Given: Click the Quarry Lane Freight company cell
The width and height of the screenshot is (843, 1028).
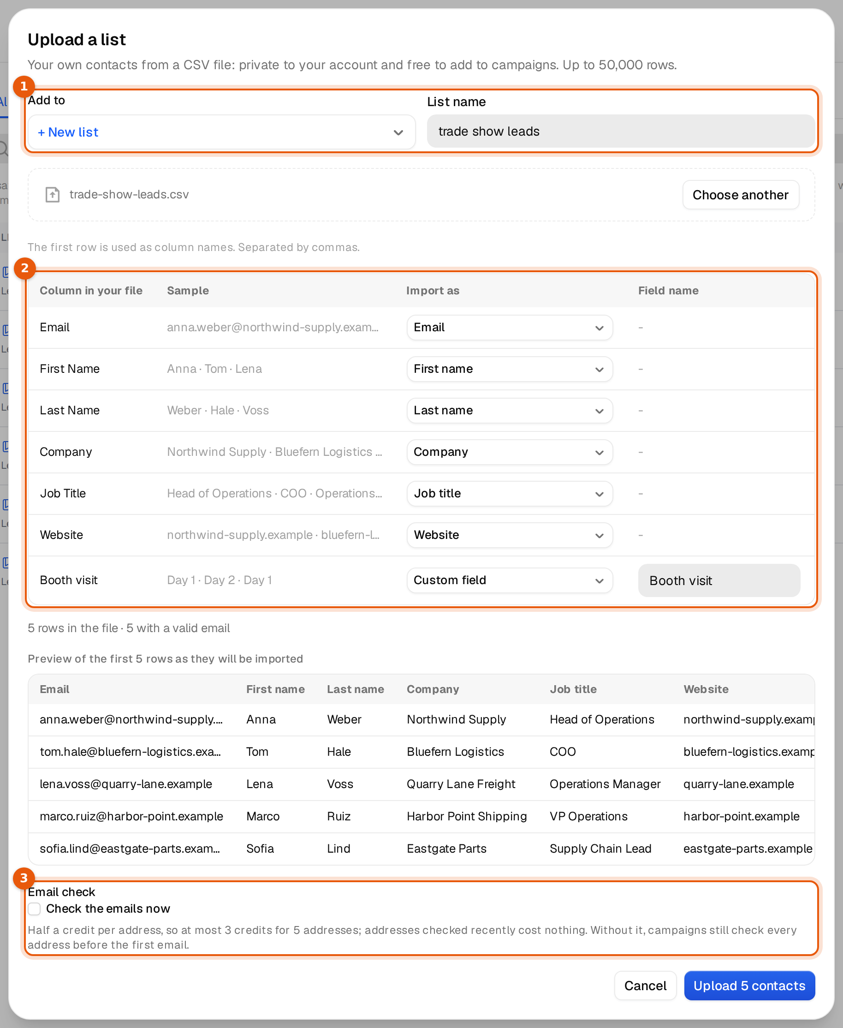Looking at the screenshot, I should [x=461, y=783].
